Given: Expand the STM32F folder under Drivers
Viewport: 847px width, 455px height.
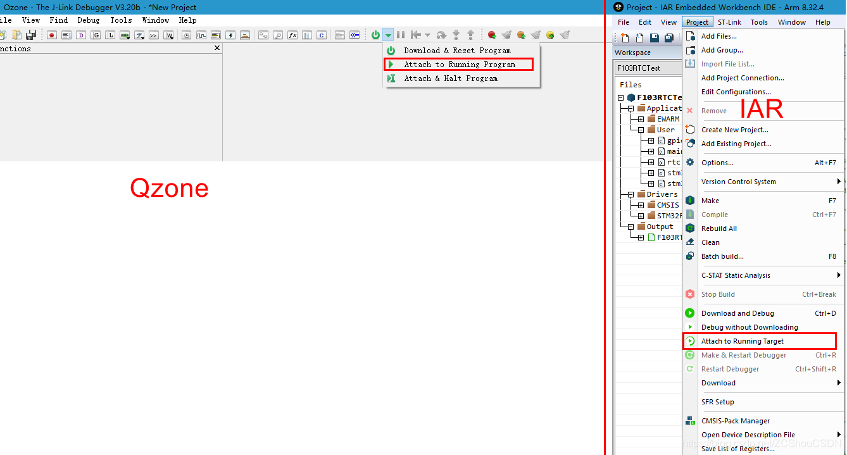Looking at the screenshot, I should (641, 216).
